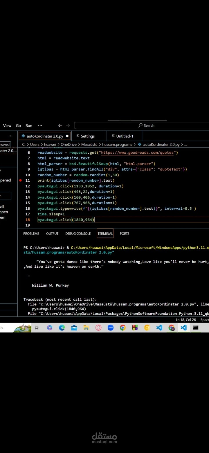Remove the red breakpoint on line 11
209x453 pixels.
20,180
